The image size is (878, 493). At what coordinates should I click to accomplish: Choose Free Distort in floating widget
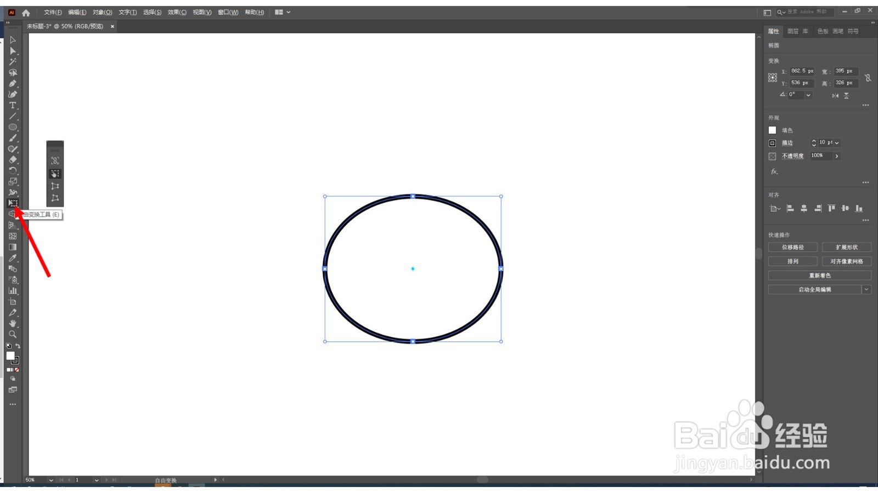point(55,198)
